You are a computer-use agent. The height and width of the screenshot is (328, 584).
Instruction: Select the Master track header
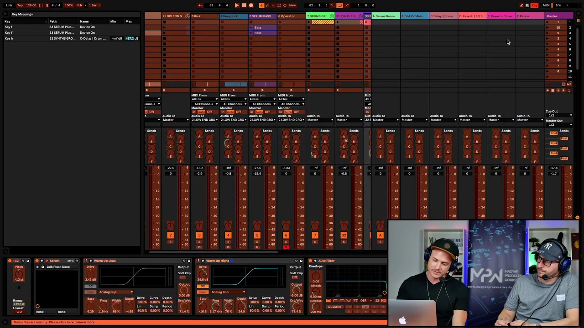pyautogui.click(x=559, y=16)
